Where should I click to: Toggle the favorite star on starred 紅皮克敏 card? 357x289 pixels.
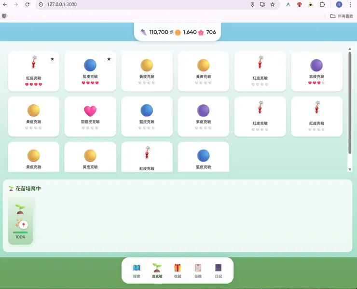53,59
